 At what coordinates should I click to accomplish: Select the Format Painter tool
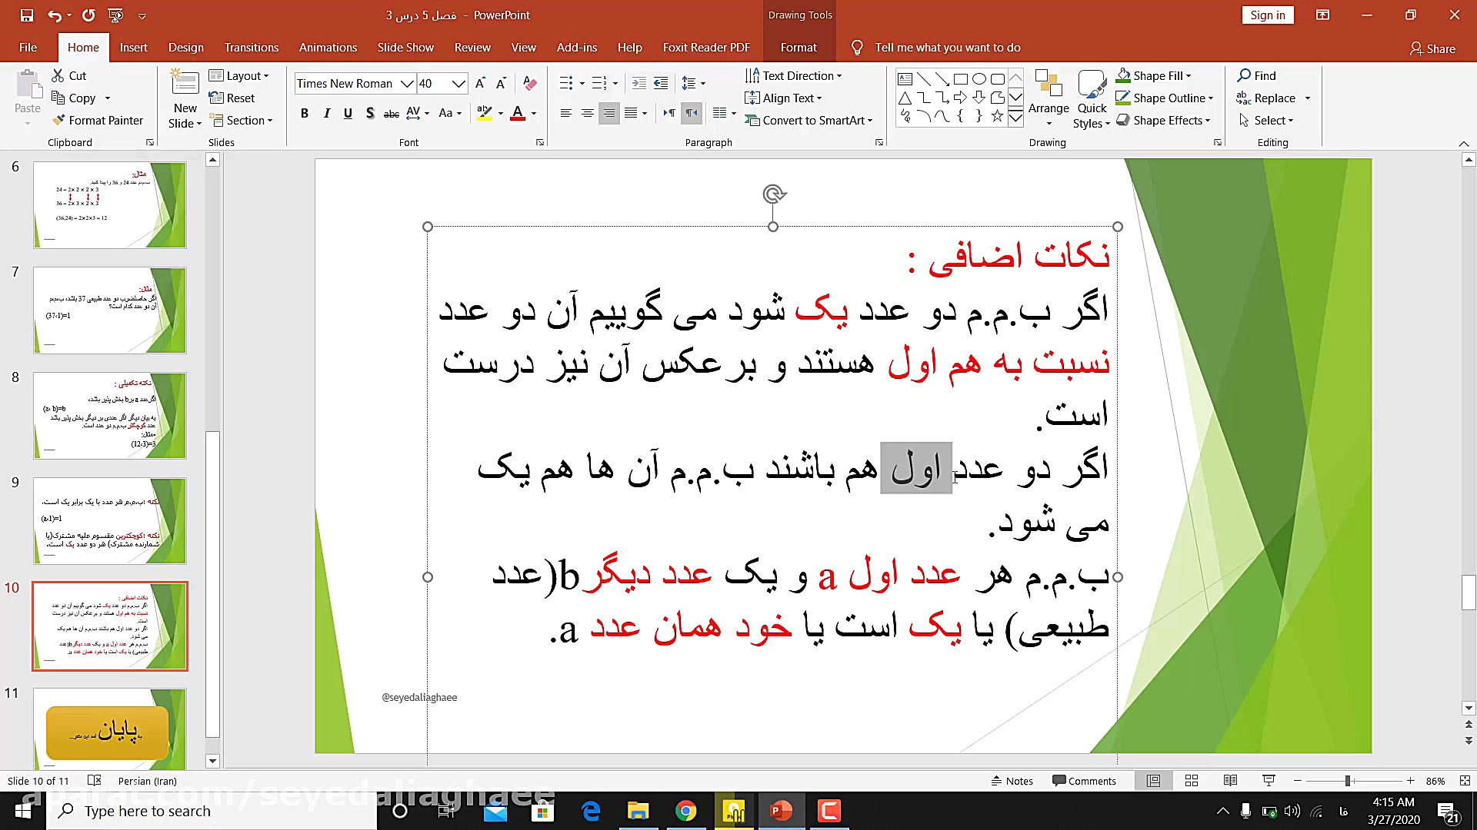coord(98,120)
